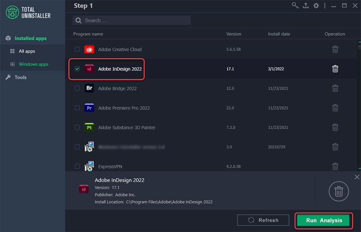Click the Operation column header
Viewport: 361px width, 232px height.
(335, 34)
